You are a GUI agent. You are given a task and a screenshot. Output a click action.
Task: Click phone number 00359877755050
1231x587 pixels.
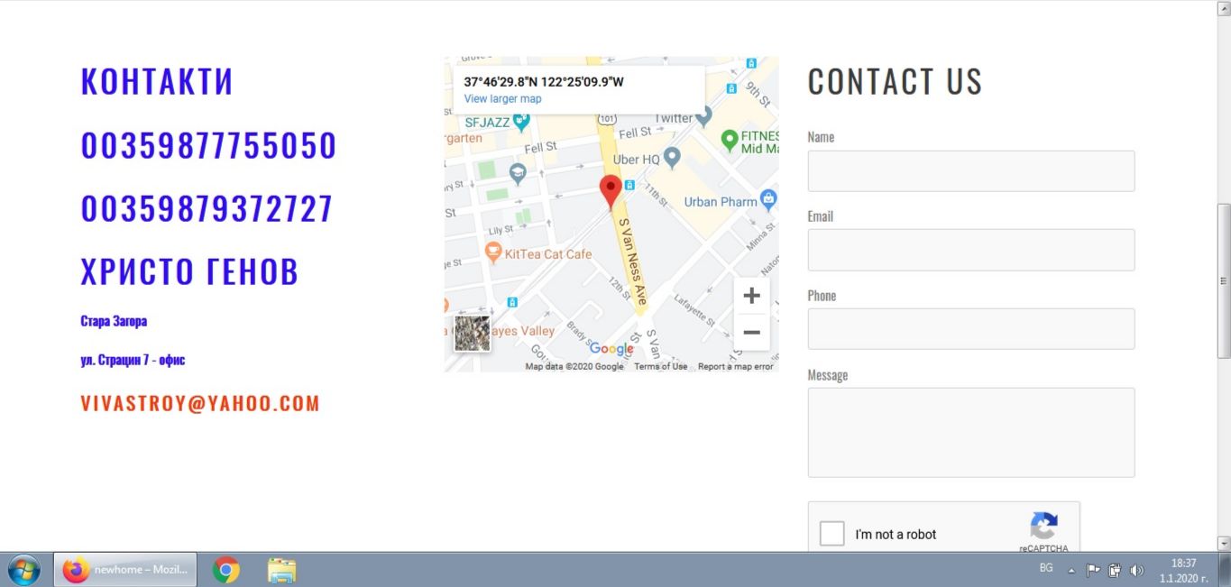pos(208,146)
